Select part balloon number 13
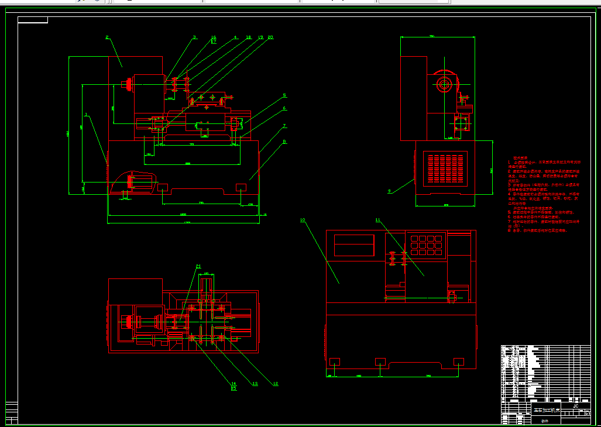This screenshot has height=427, width=601. [255, 383]
